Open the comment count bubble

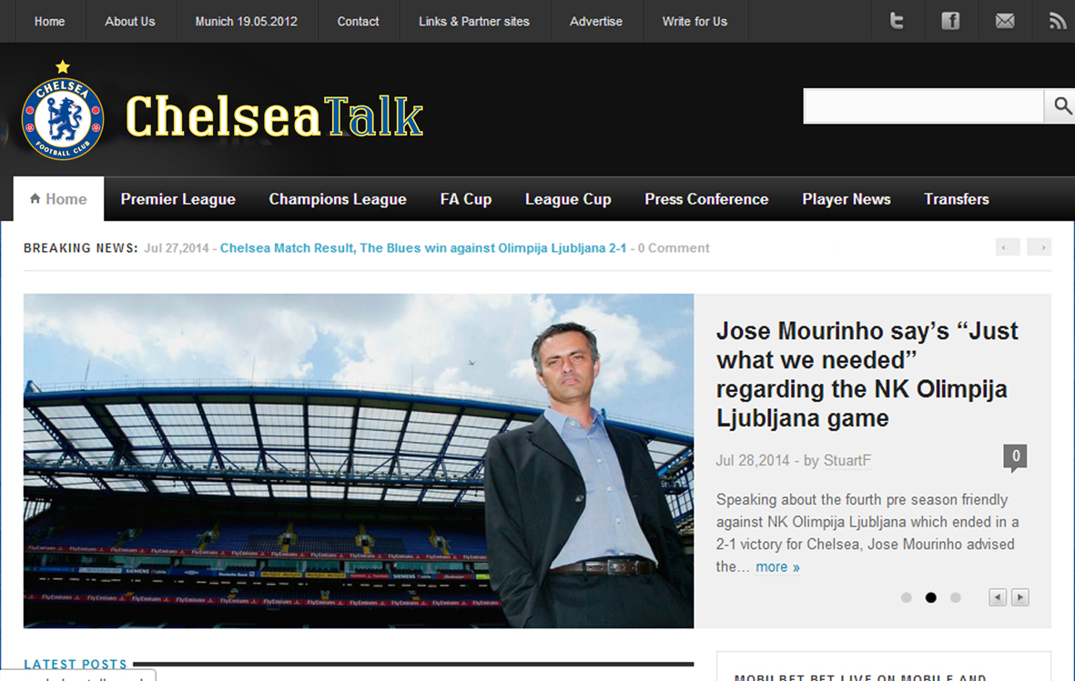1015,457
